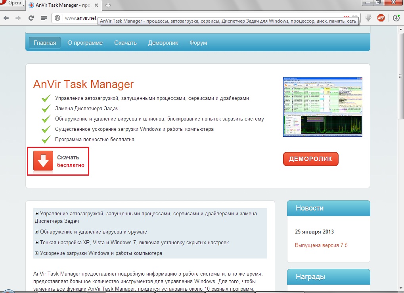The height and width of the screenshot is (293, 404).
Task: Open the Speed Dial grid icon
Action: tap(44, 18)
